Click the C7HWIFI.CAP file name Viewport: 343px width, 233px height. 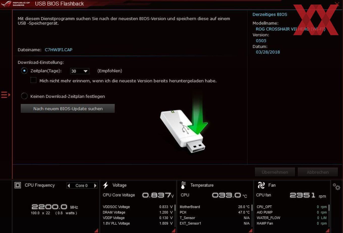[59, 50]
